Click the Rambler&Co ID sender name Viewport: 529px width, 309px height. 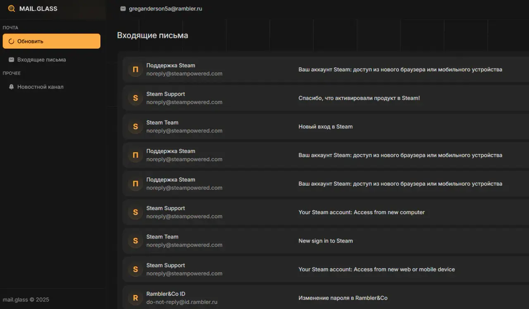166,294
